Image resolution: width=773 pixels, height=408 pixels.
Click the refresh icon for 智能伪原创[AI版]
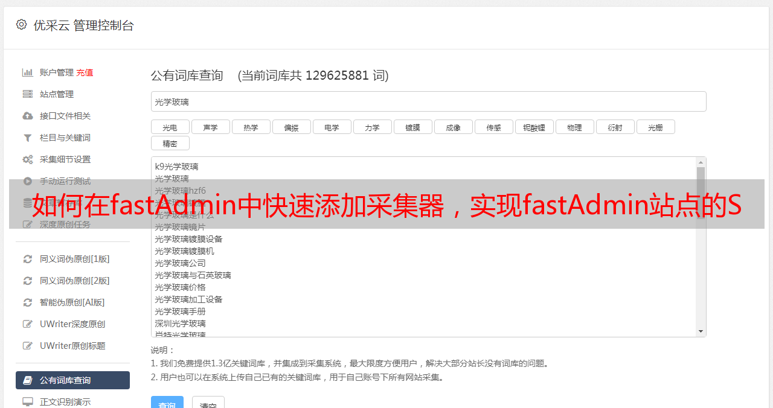click(28, 302)
